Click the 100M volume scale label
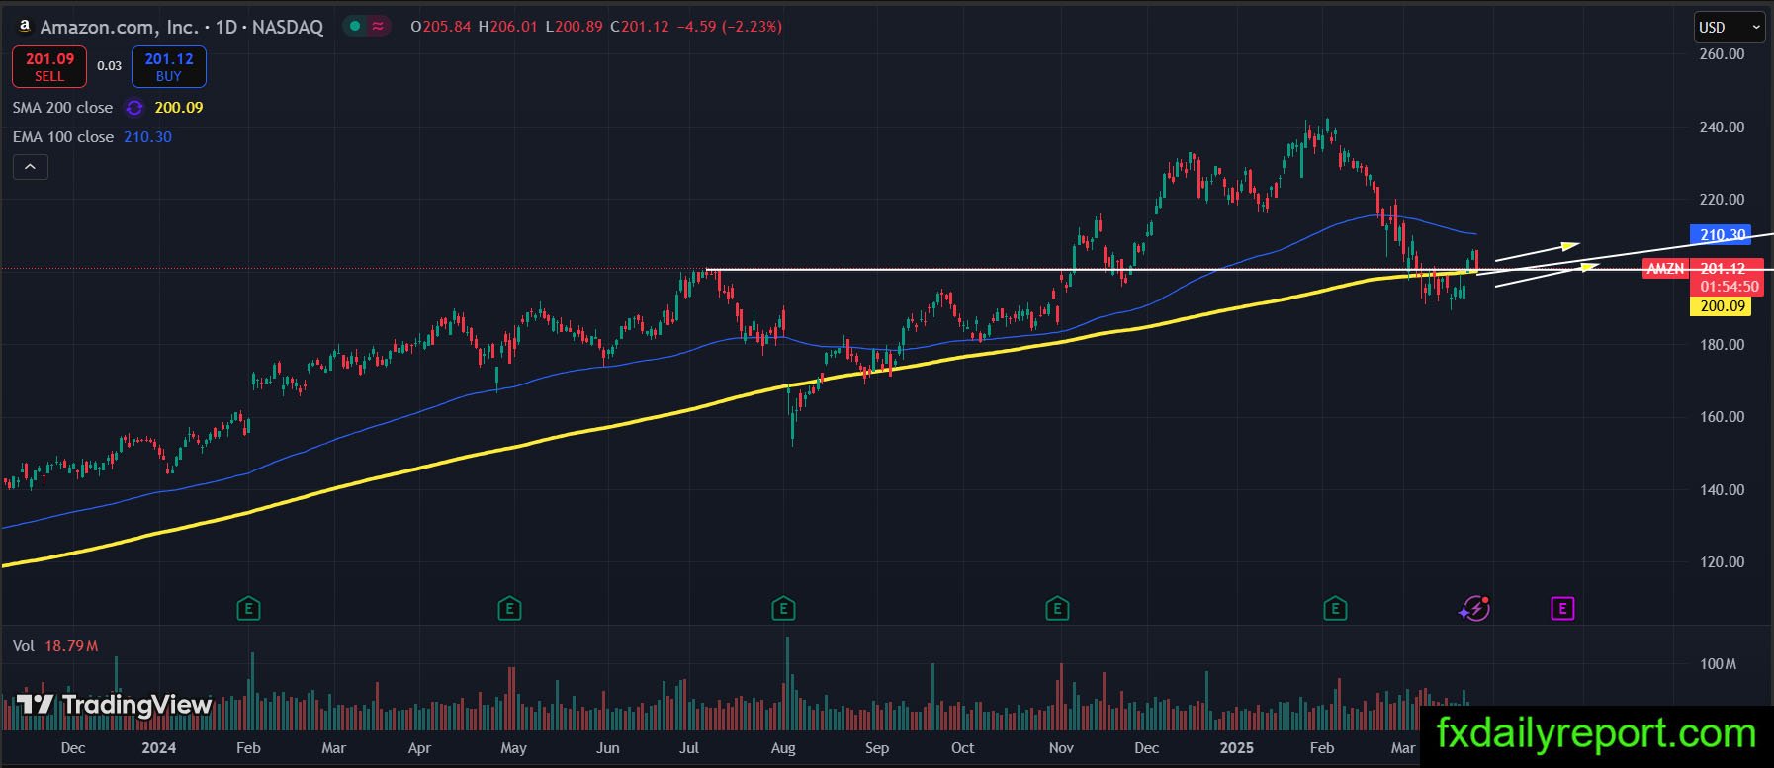 coord(1718,664)
